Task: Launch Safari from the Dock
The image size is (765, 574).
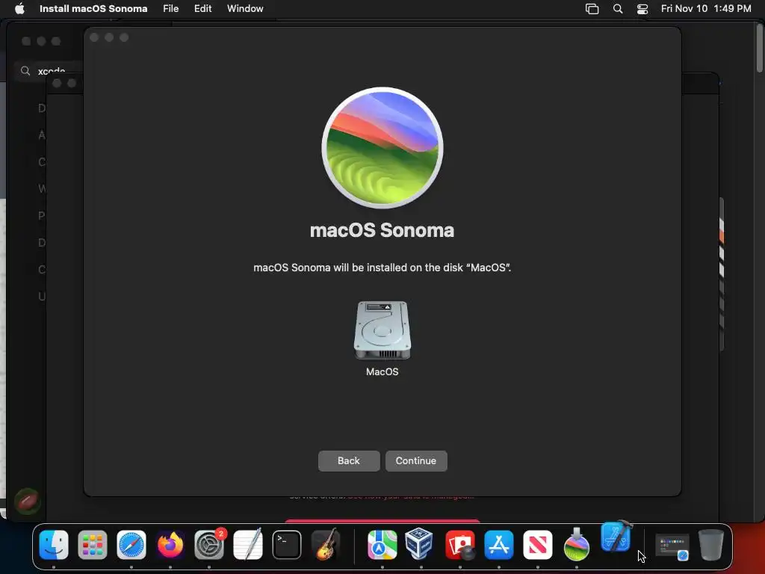Action: [131, 545]
